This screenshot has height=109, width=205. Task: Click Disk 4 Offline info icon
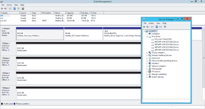[9, 95]
